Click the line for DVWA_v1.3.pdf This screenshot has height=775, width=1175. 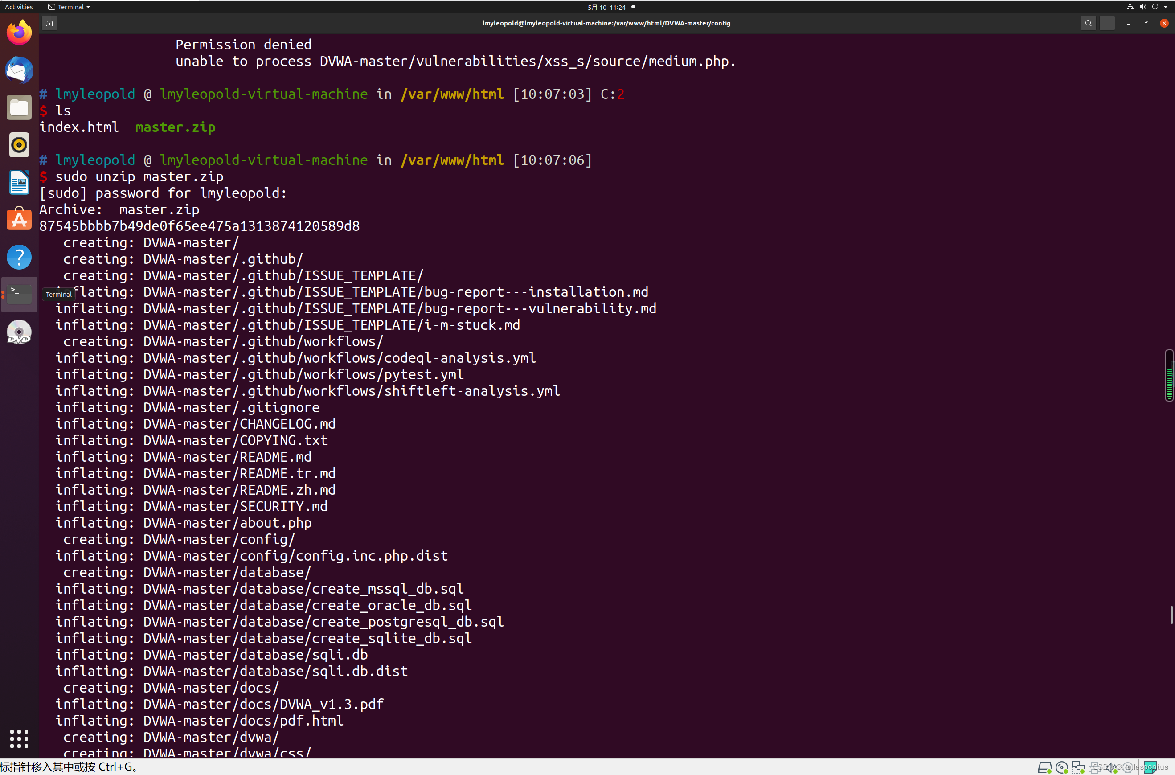(x=220, y=704)
